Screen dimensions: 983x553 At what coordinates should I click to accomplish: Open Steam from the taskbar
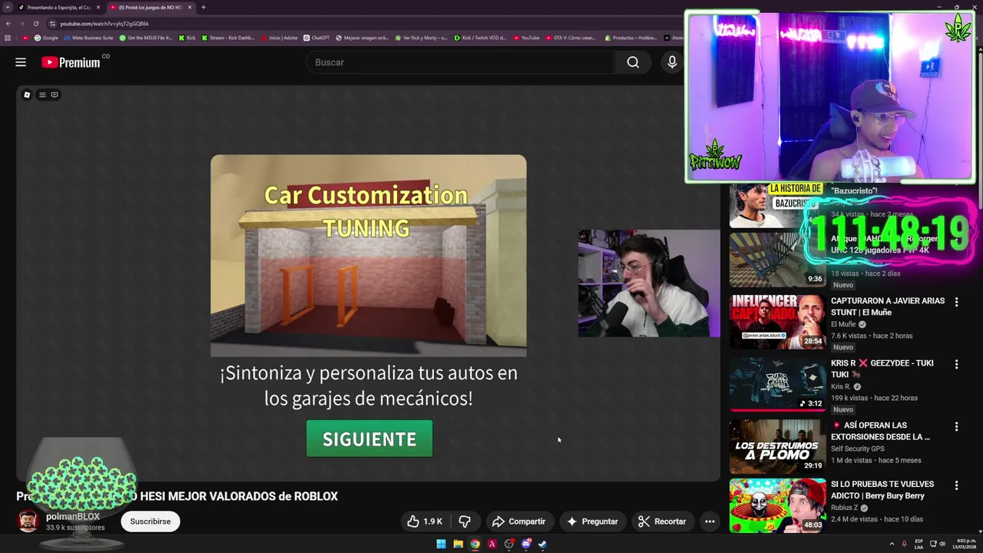pyautogui.click(x=543, y=544)
